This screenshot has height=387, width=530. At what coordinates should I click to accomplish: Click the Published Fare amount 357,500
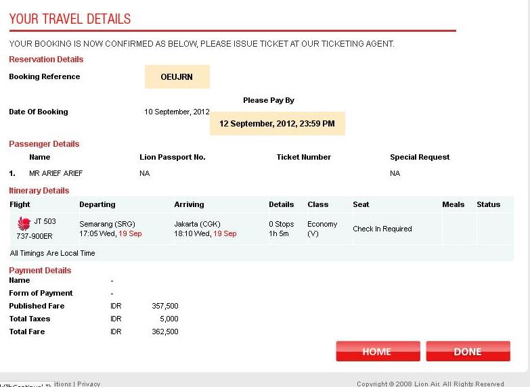pyautogui.click(x=165, y=306)
